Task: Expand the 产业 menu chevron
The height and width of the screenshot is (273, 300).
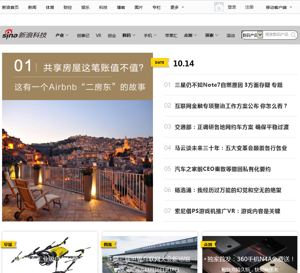Action: 67,35
